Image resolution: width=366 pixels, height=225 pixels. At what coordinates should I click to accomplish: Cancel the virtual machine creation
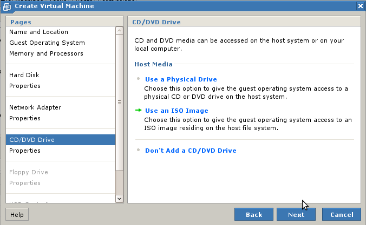[x=341, y=214]
